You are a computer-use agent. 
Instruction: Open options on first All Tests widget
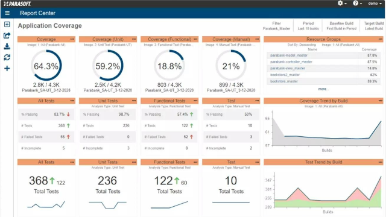tap(72, 101)
